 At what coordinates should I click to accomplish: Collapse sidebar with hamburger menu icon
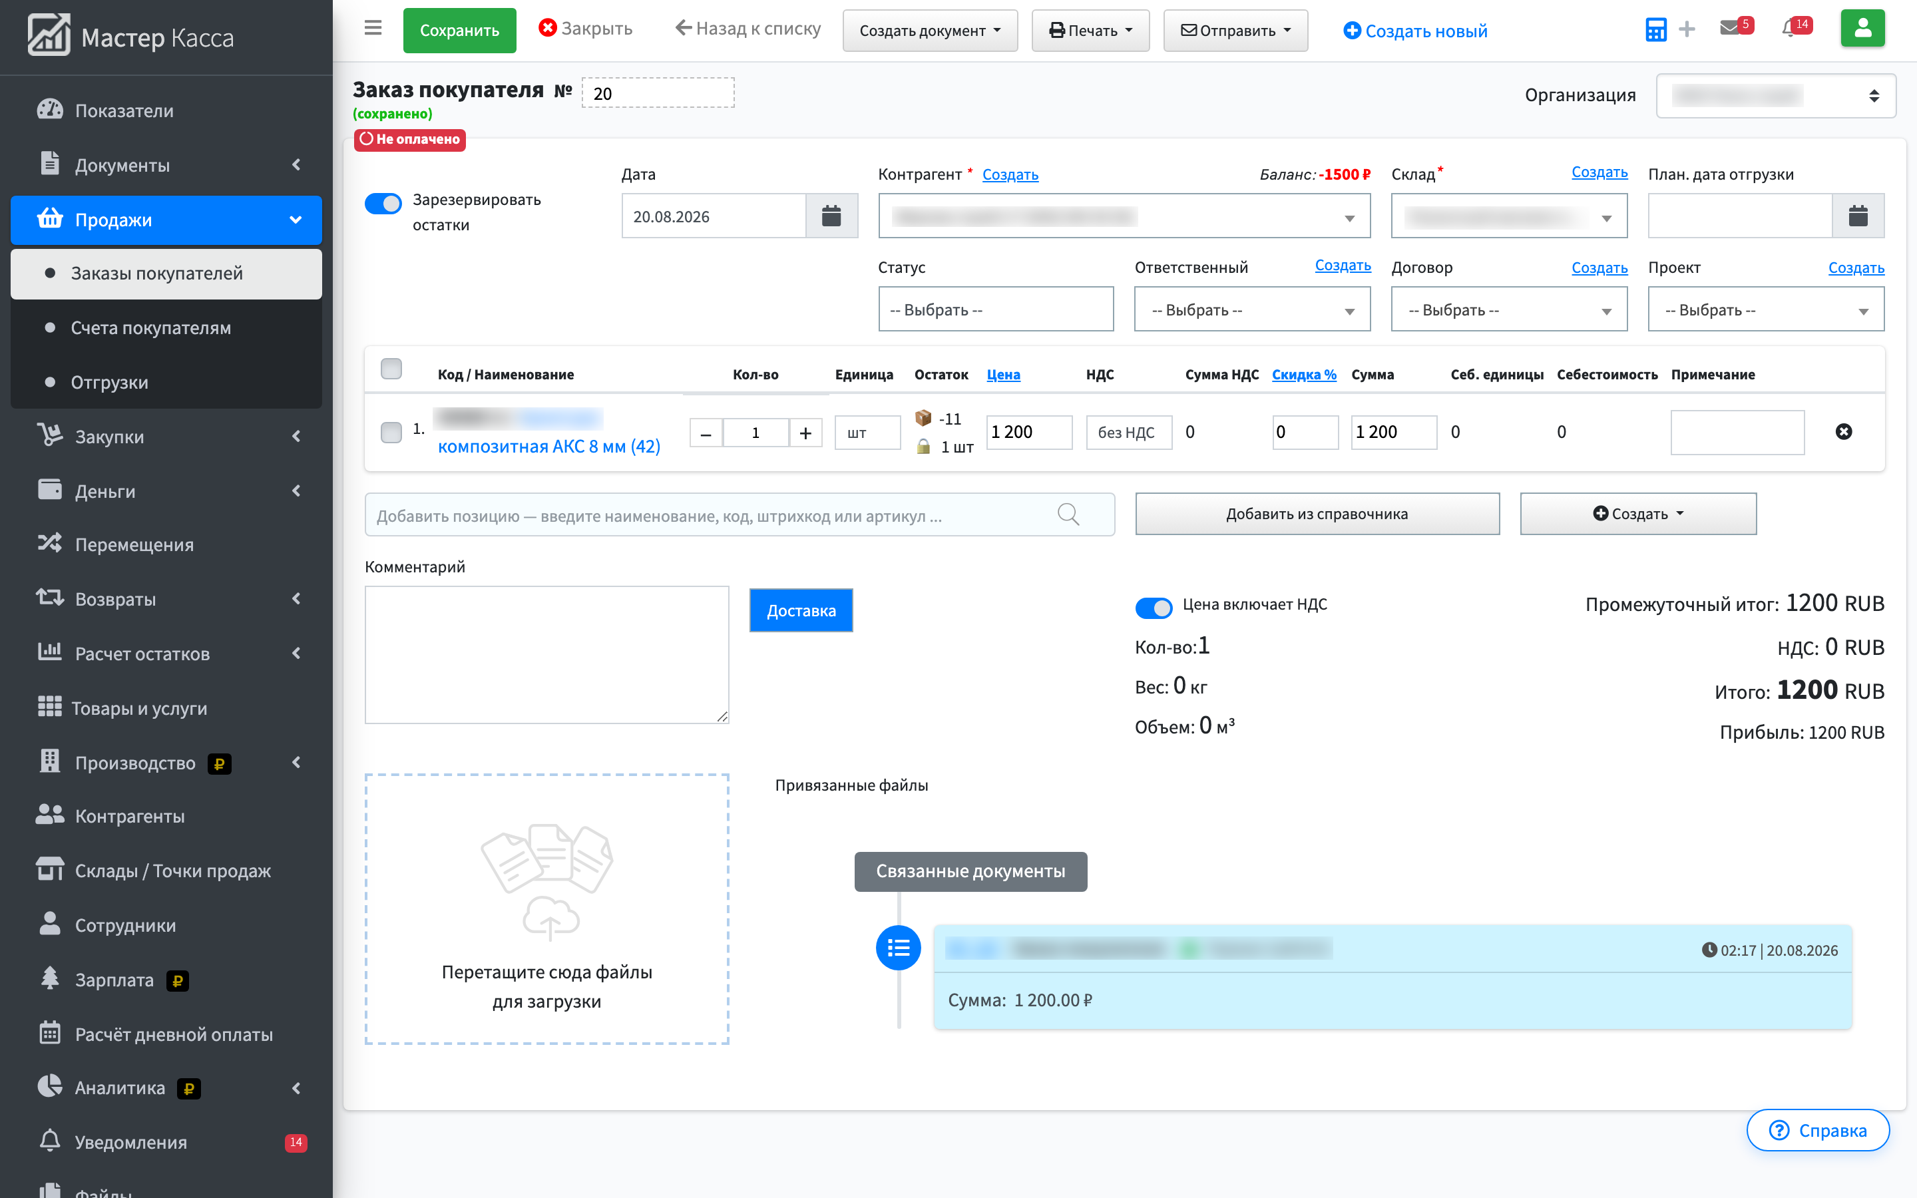[373, 29]
